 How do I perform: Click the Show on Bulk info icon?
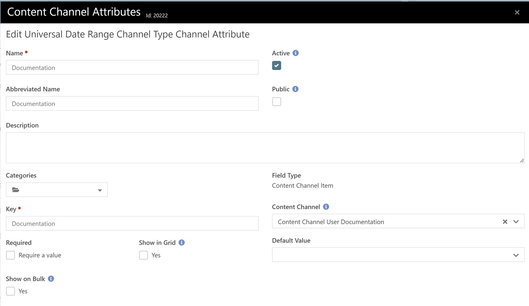click(x=51, y=279)
